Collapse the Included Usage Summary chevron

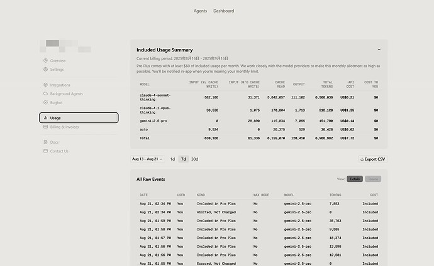[x=379, y=50]
